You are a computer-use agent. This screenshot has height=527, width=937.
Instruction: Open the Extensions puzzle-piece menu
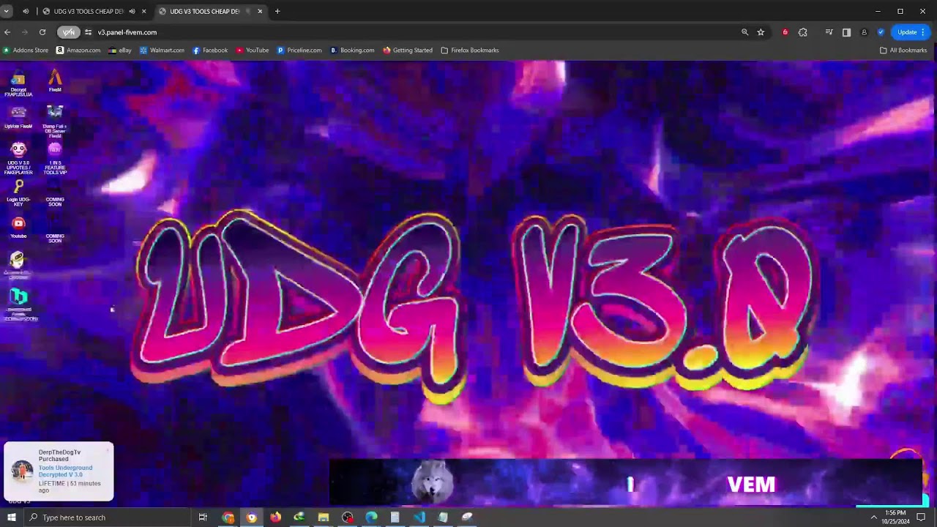click(x=803, y=32)
